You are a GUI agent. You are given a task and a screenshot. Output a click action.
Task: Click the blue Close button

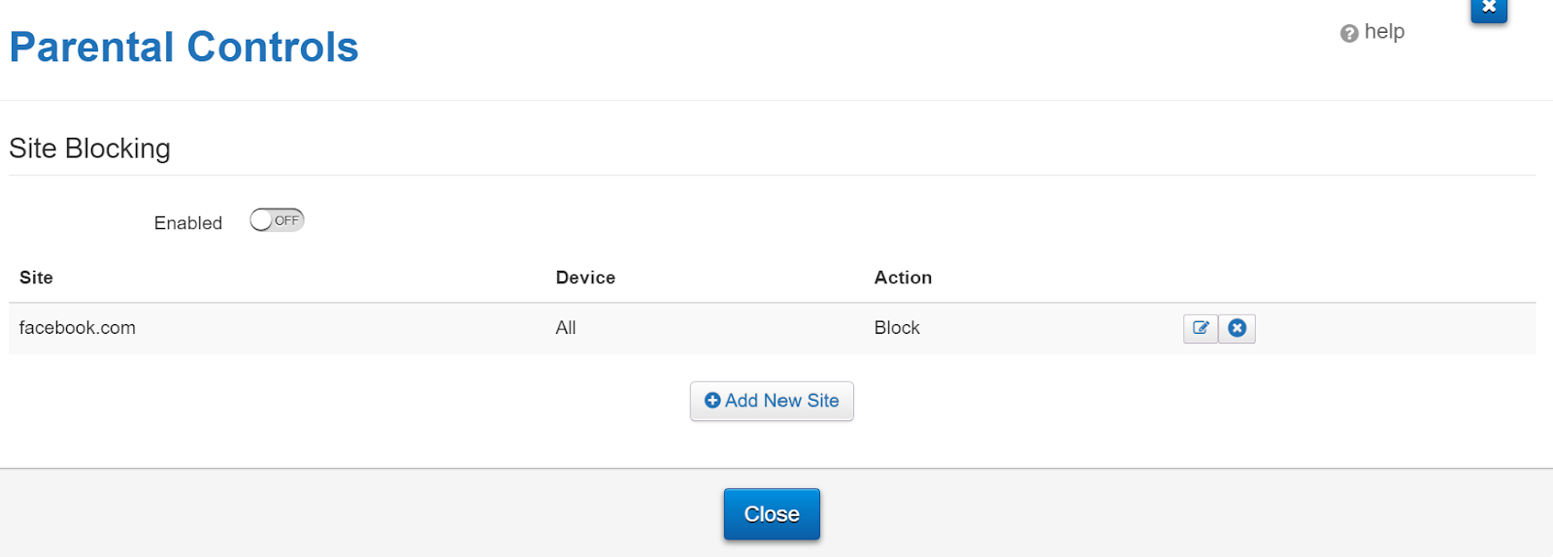772,514
